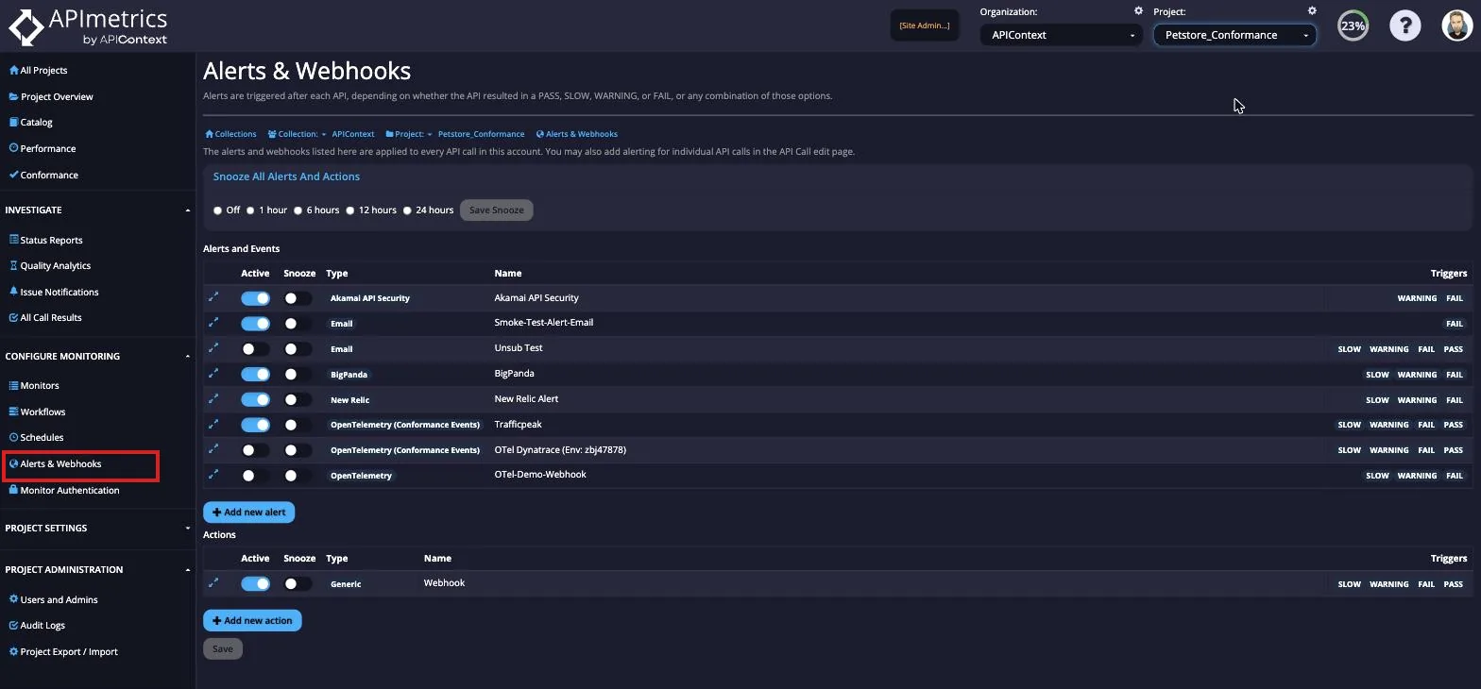Click the Project settings gear icon
Viewport: 1481px width, 689px height.
tap(1312, 11)
